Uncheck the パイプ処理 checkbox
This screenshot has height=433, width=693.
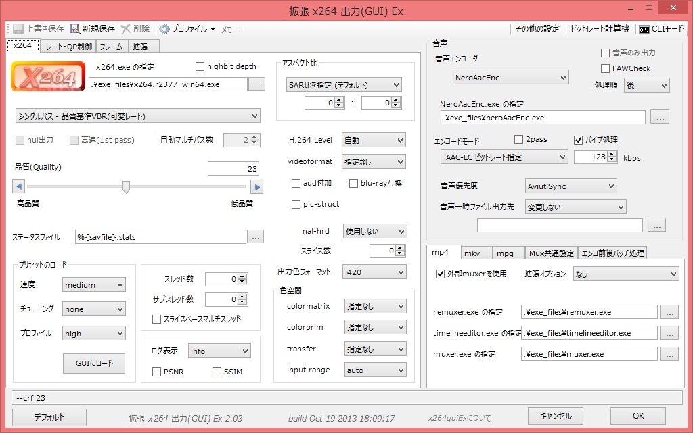[578, 140]
